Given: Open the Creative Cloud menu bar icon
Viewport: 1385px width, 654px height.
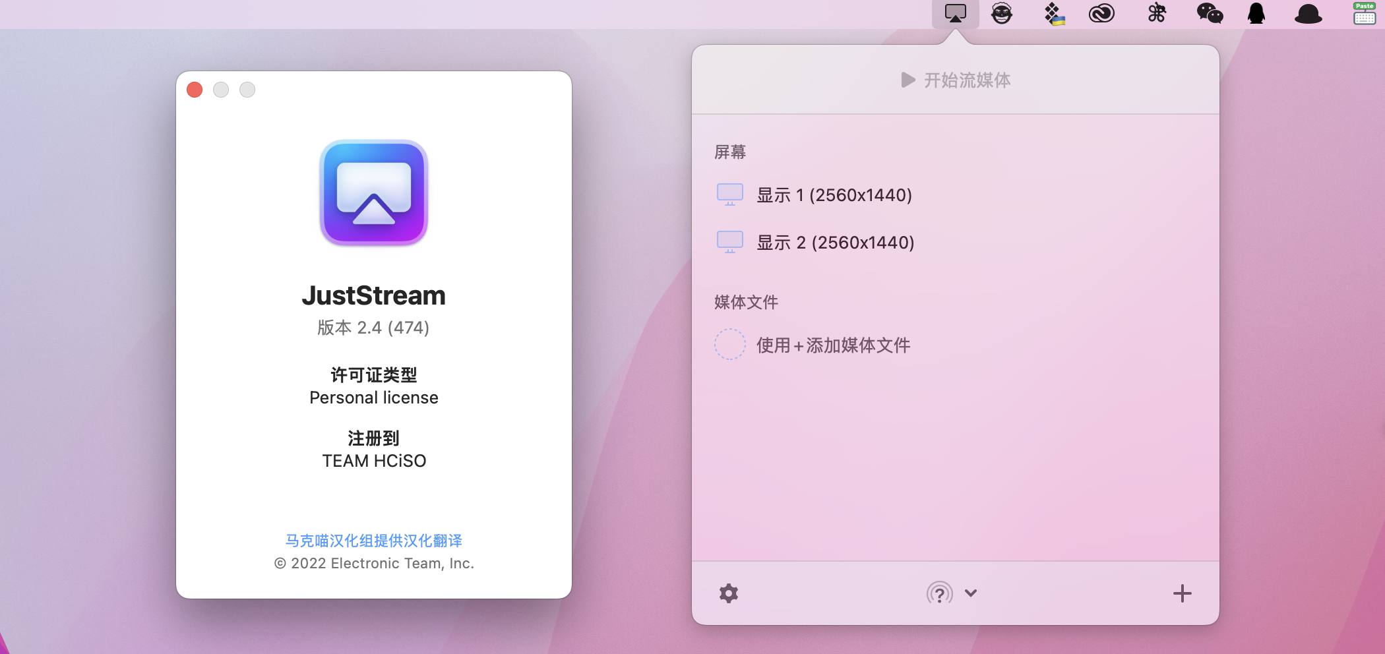Looking at the screenshot, I should 1101,14.
